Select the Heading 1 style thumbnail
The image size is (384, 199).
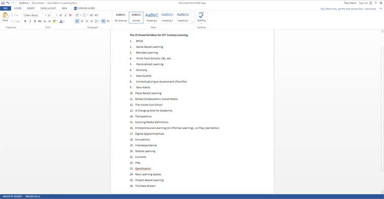(x=151, y=17)
